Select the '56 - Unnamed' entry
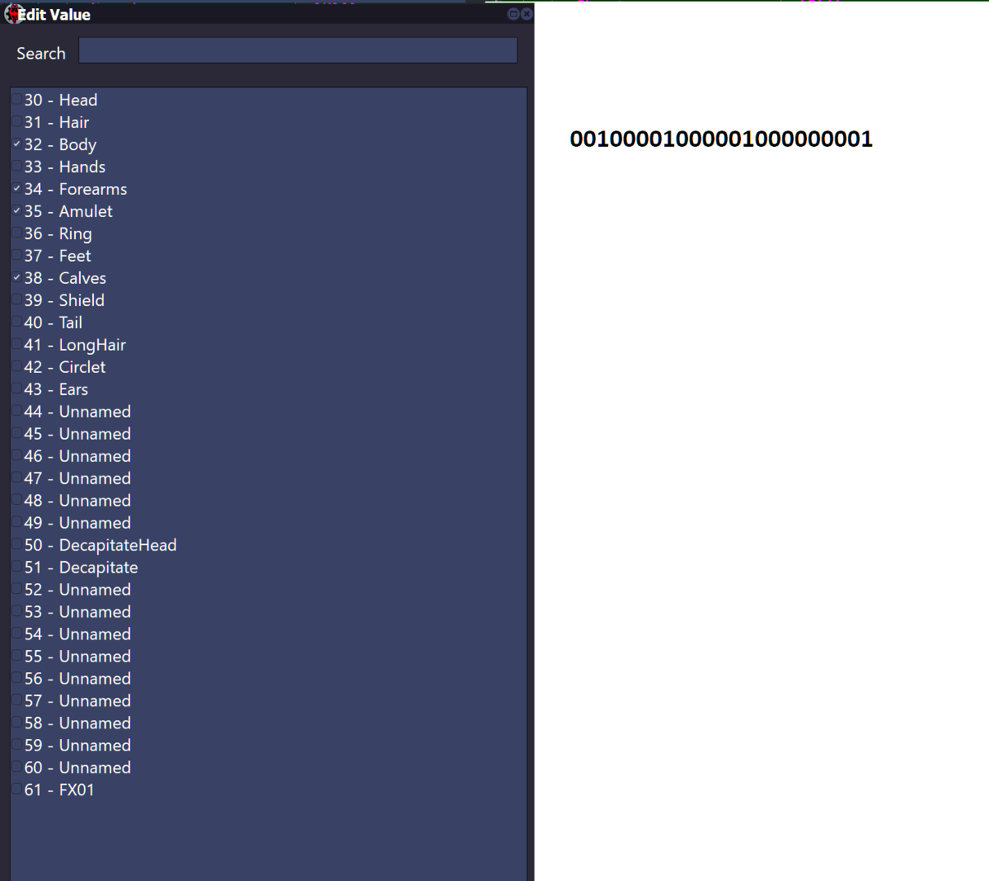 pos(78,679)
